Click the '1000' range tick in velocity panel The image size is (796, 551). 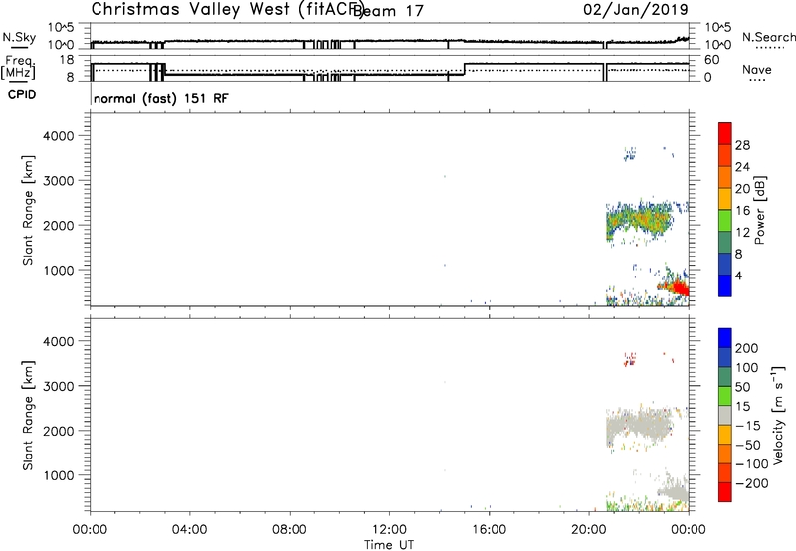[59, 475]
